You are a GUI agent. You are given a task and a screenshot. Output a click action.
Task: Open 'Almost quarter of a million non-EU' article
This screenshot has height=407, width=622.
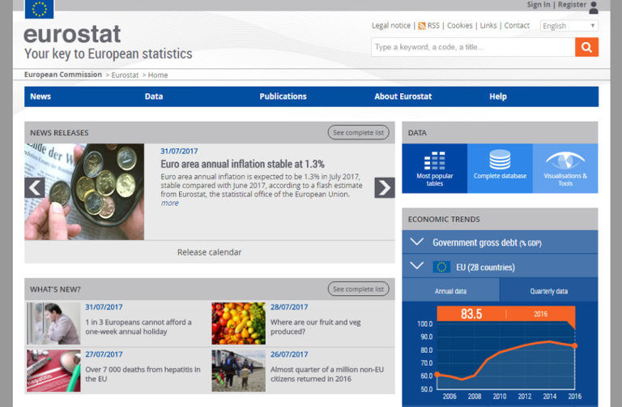pyautogui.click(x=327, y=374)
